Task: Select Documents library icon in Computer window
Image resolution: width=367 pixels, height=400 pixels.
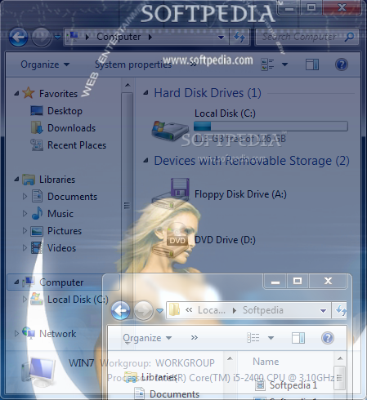Action: tap(37, 196)
